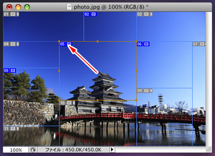The width and height of the screenshot is (215, 156).
Task: Click the file size readout in status bar
Action: click(x=73, y=150)
